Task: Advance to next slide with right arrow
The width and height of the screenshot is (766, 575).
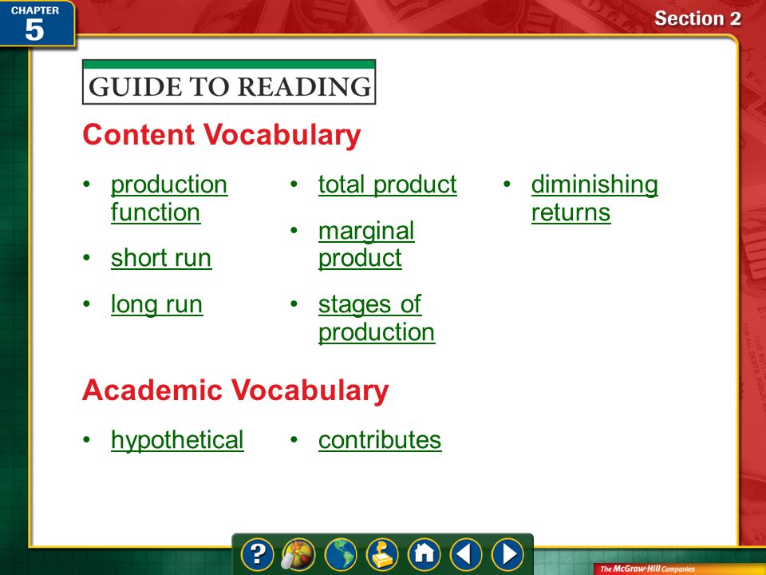Action: click(507, 554)
